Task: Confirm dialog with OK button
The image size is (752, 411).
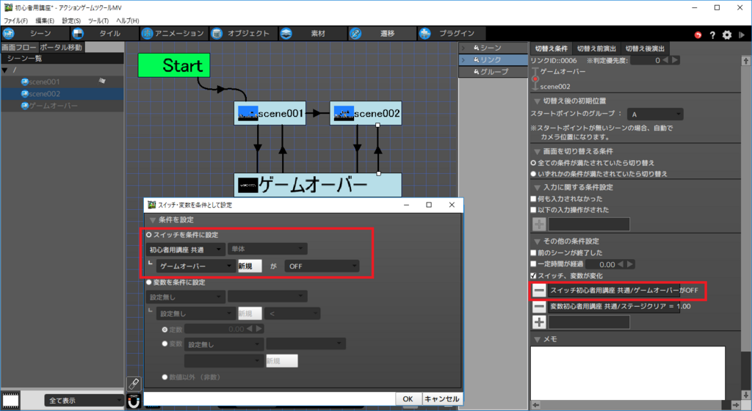Action: [408, 399]
